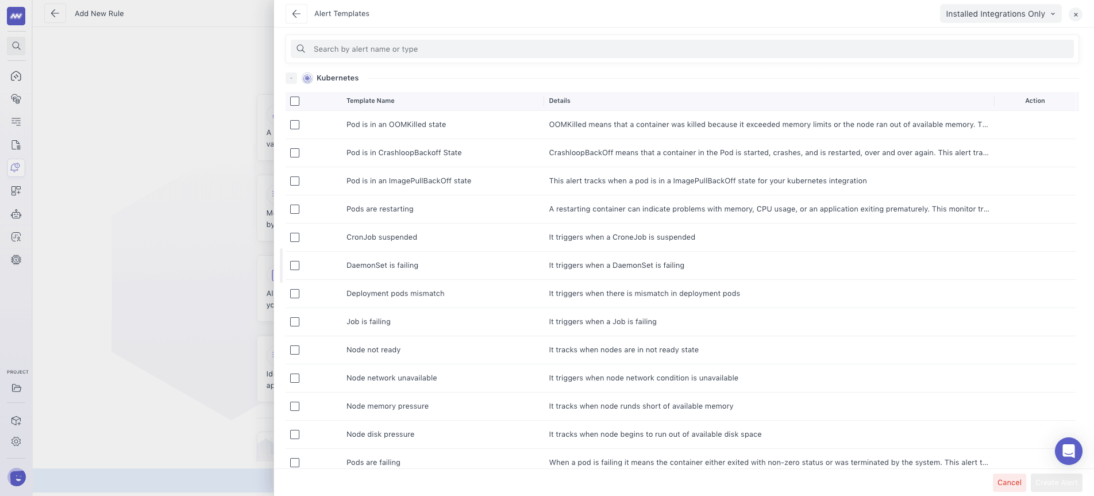Open the real user monitoring icon
1094x496 pixels.
click(16, 237)
